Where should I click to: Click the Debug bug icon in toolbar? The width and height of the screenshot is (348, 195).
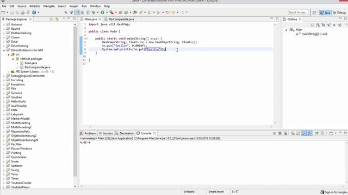point(94,12)
